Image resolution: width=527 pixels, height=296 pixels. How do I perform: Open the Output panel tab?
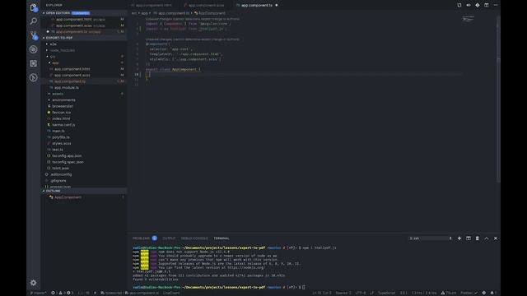coord(169,238)
